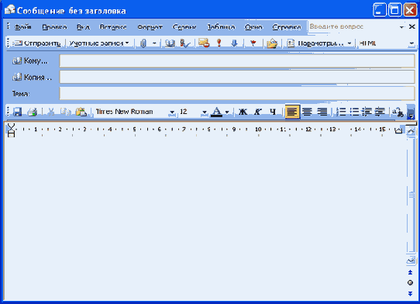Toggle align left formatting

point(292,112)
